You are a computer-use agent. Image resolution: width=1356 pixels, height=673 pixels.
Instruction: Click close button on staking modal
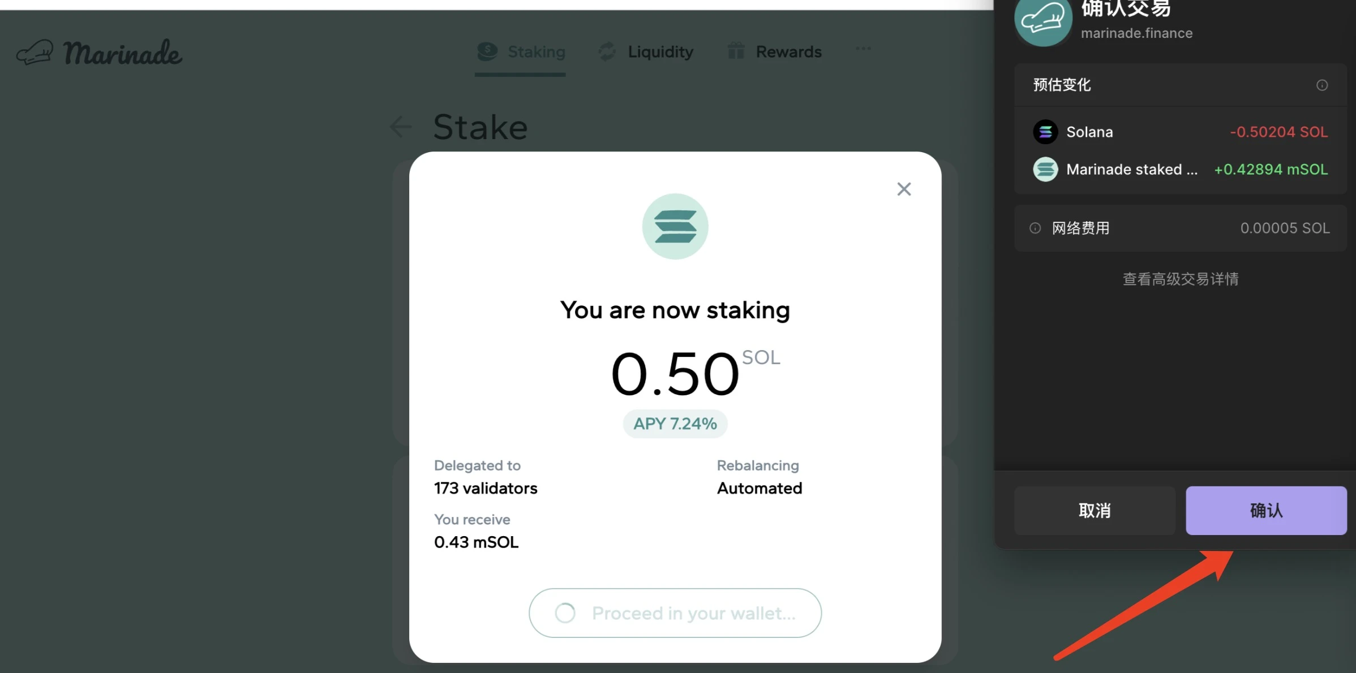904,188
